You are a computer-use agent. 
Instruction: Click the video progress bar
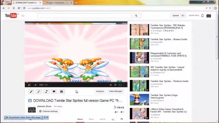[x=76, y=82]
